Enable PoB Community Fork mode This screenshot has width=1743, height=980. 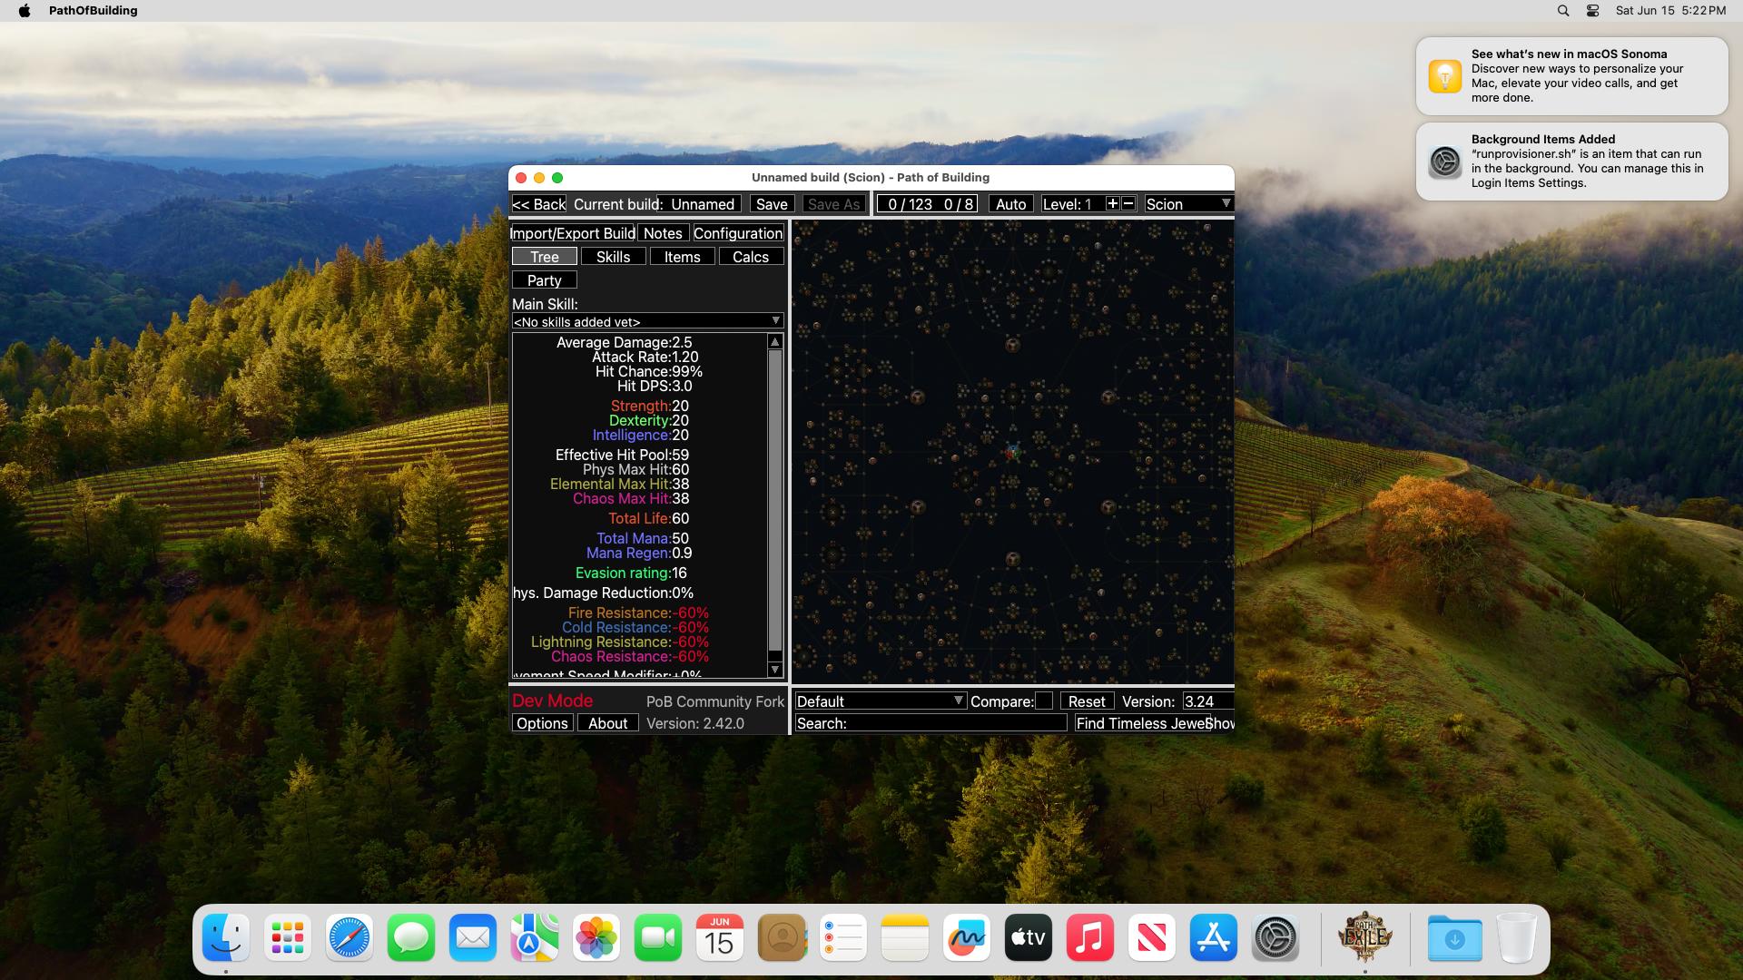click(x=714, y=700)
